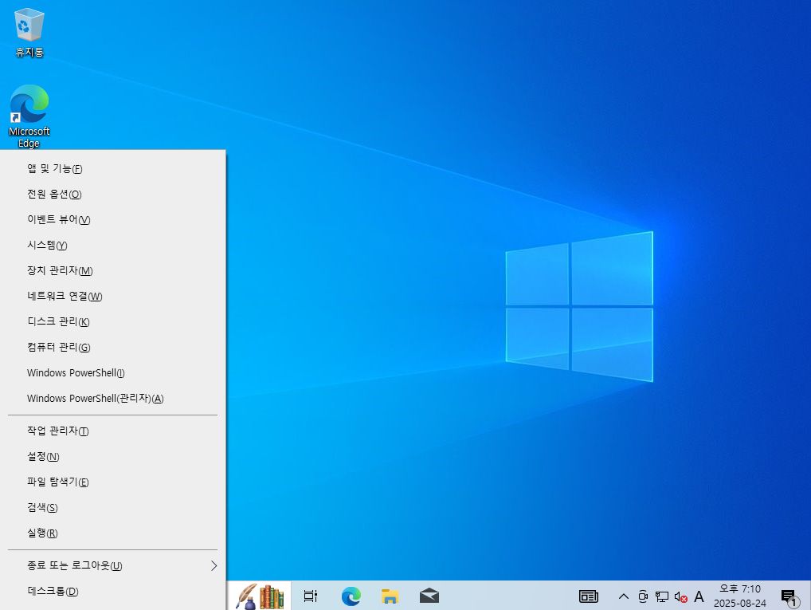This screenshot has height=610, width=811.
Task: Click Meet Now tray icon
Action: 643,596
